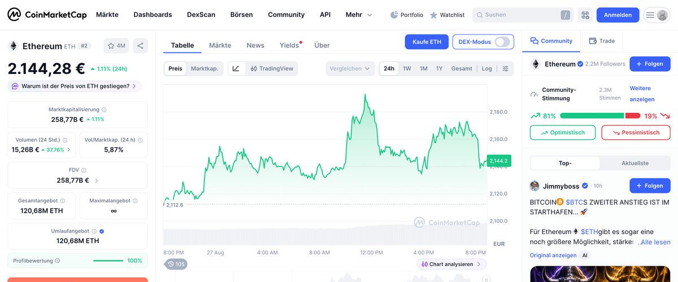Select the Marktkap. chart mode
The width and height of the screenshot is (678, 282).
click(x=205, y=68)
